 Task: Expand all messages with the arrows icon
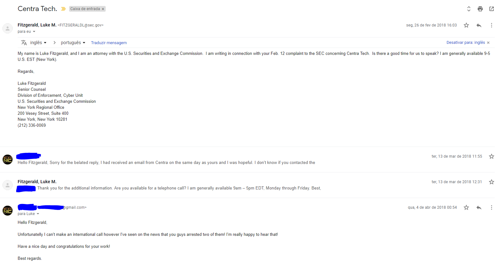(x=469, y=9)
